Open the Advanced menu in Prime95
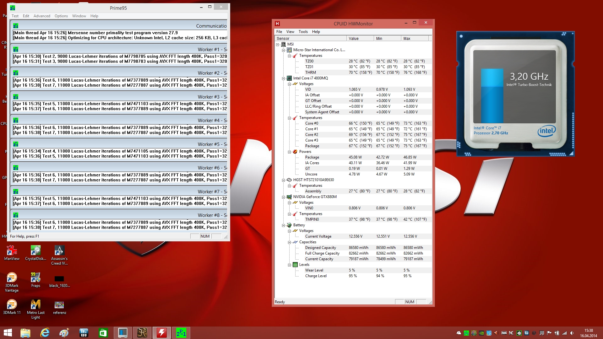The width and height of the screenshot is (603, 339). 42,16
